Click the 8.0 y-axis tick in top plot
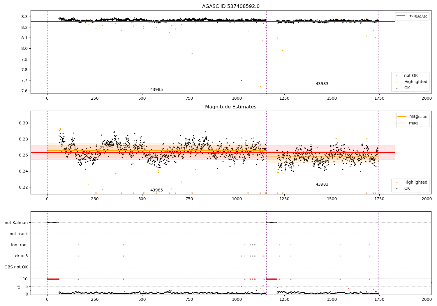 pyautogui.click(x=24, y=48)
